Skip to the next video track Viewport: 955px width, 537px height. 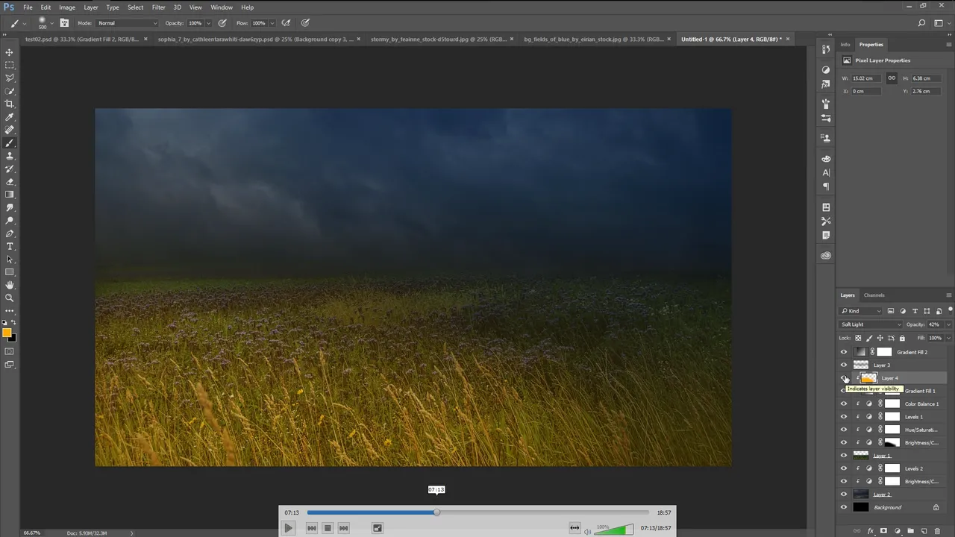(x=343, y=528)
